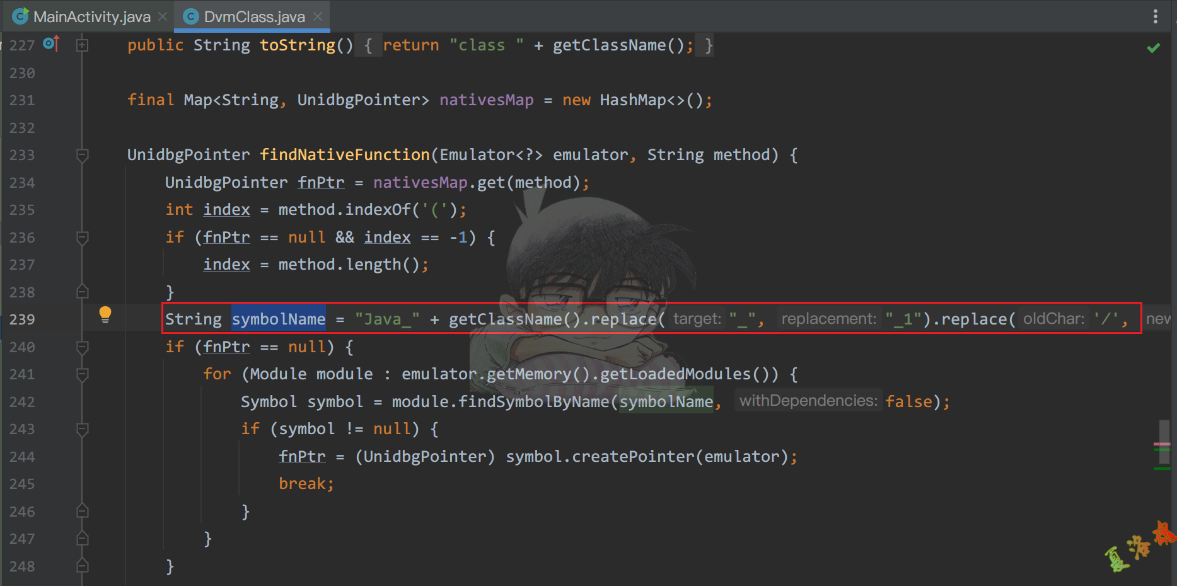Screen dimensions: 1177x586
Task: Click line number 239 in the gutter
Action: click(22, 319)
